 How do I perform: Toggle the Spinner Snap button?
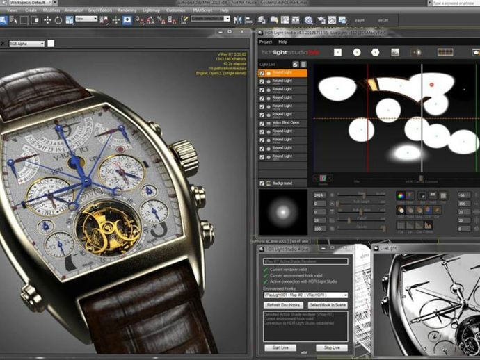click(173, 20)
